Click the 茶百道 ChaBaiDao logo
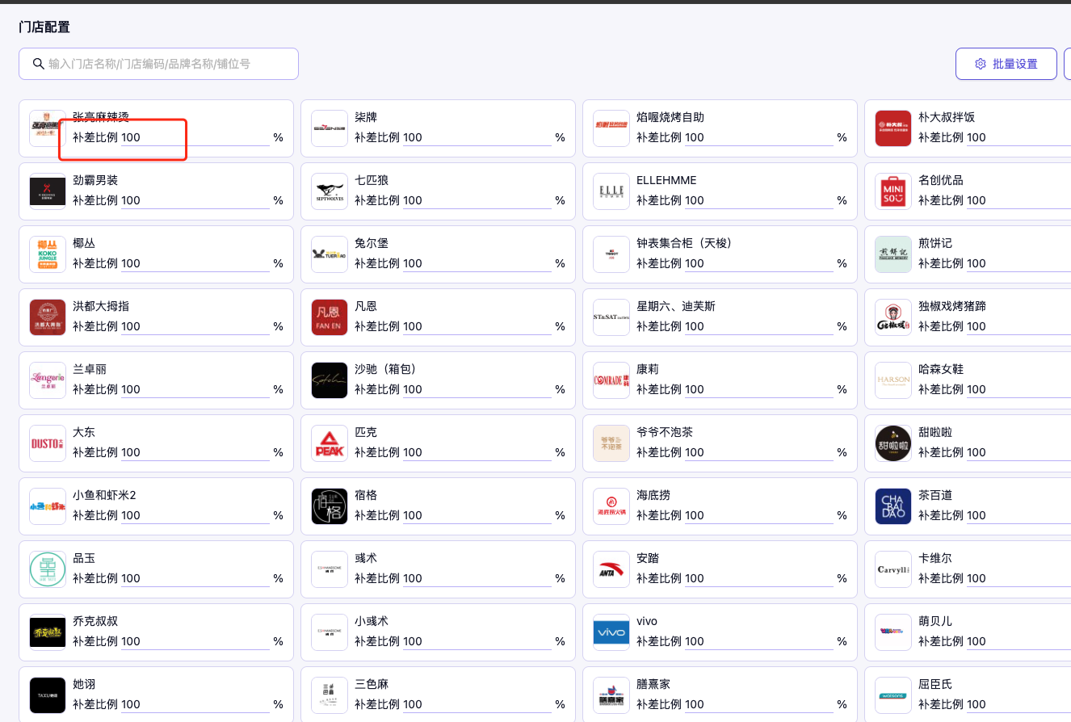 pyautogui.click(x=893, y=506)
